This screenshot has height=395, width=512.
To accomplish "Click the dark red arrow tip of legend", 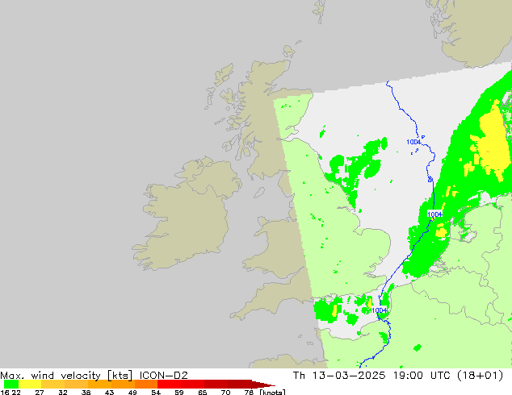I will tap(263, 385).
